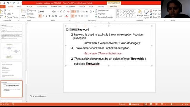This screenshot has width=190, height=107.
Task: Open the FORMAT drawing tools tab
Action: click(x=114, y=7)
